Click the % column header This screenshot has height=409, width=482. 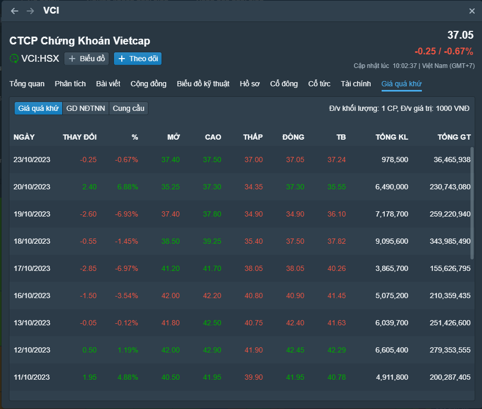(135, 137)
